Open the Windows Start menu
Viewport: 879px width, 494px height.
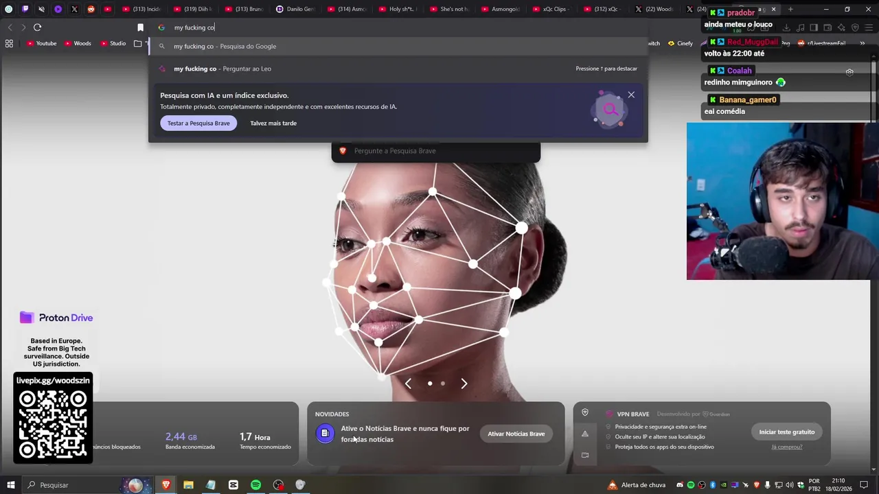tap(11, 485)
